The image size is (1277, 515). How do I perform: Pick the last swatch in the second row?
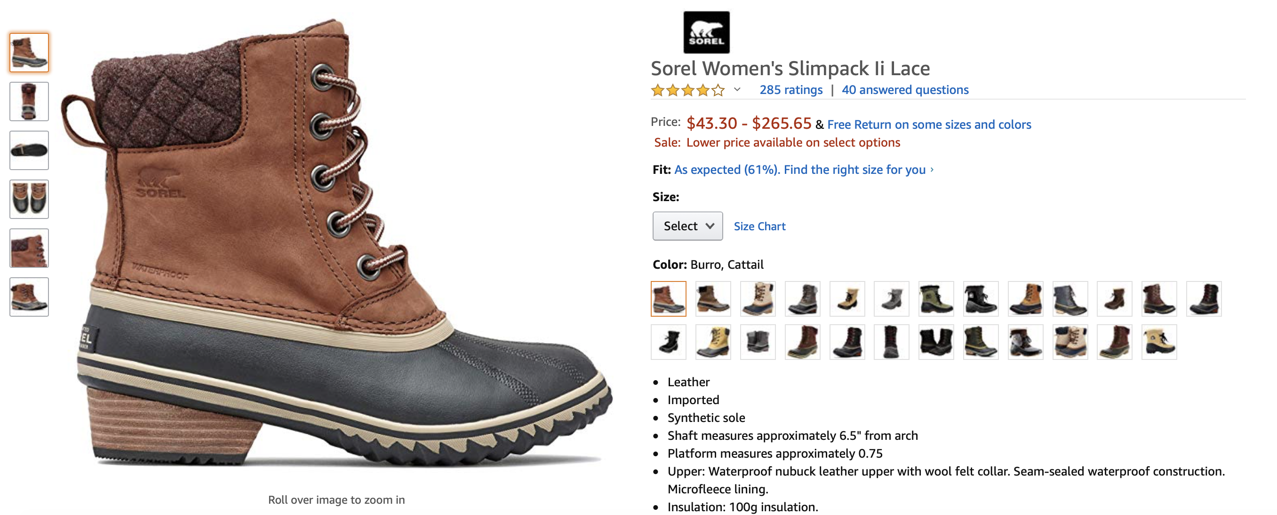(x=1159, y=342)
